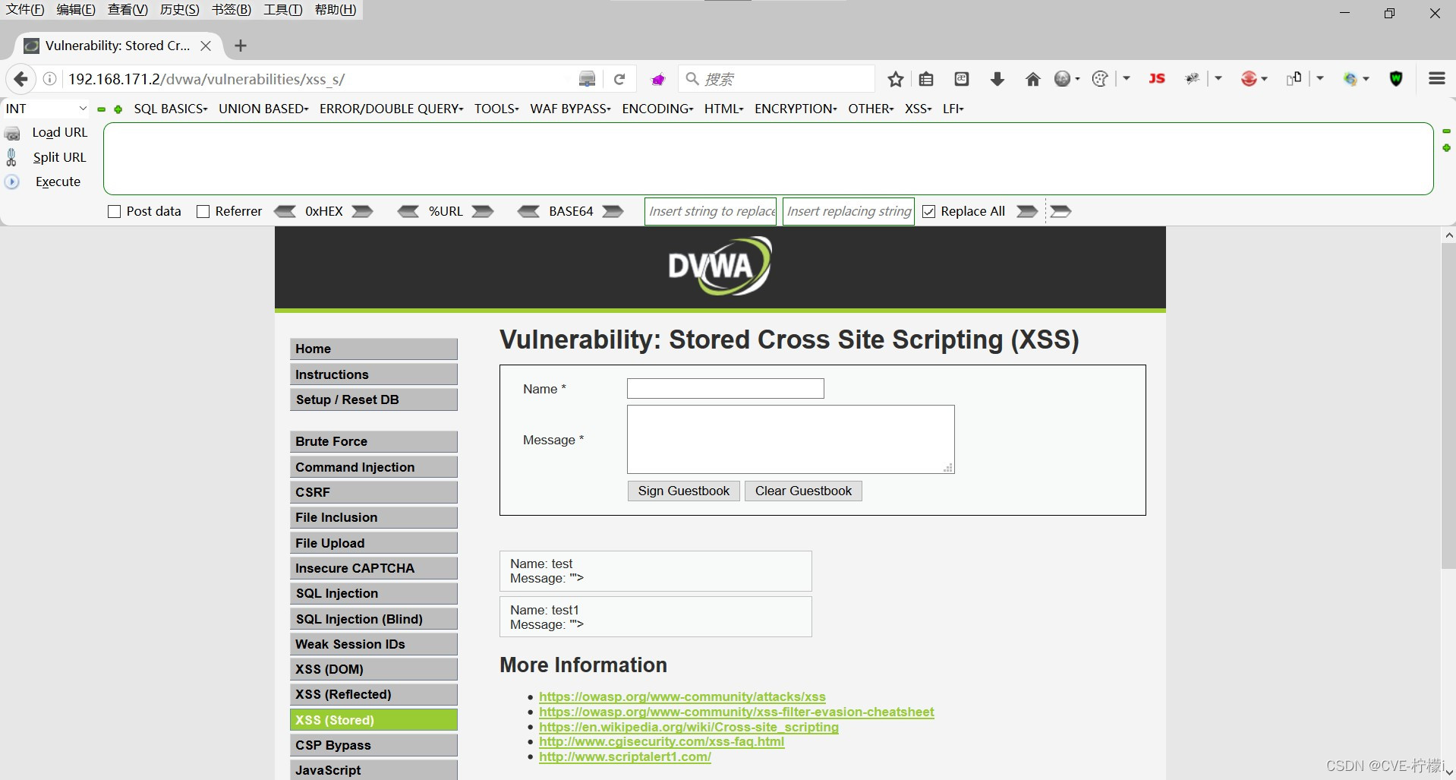Open the 编辑(E) menu
Viewport: 1456px width, 780px height.
tap(76, 9)
